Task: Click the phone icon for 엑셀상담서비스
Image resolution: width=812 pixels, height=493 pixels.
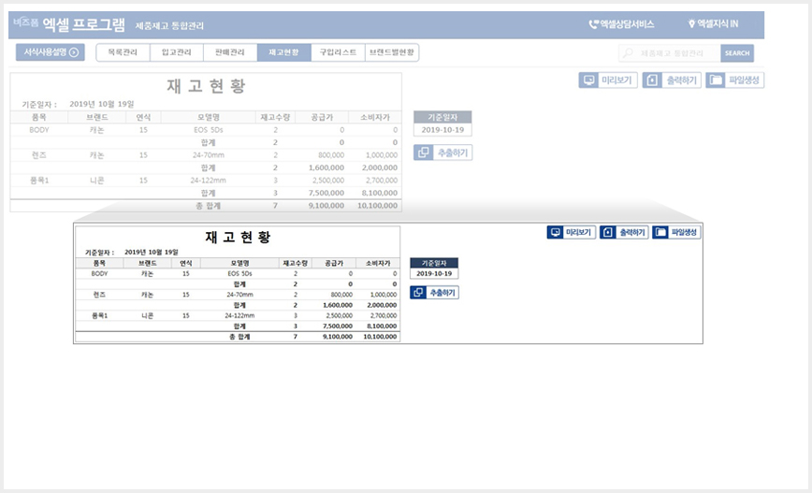Action: pyautogui.click(x=593, y=24)
